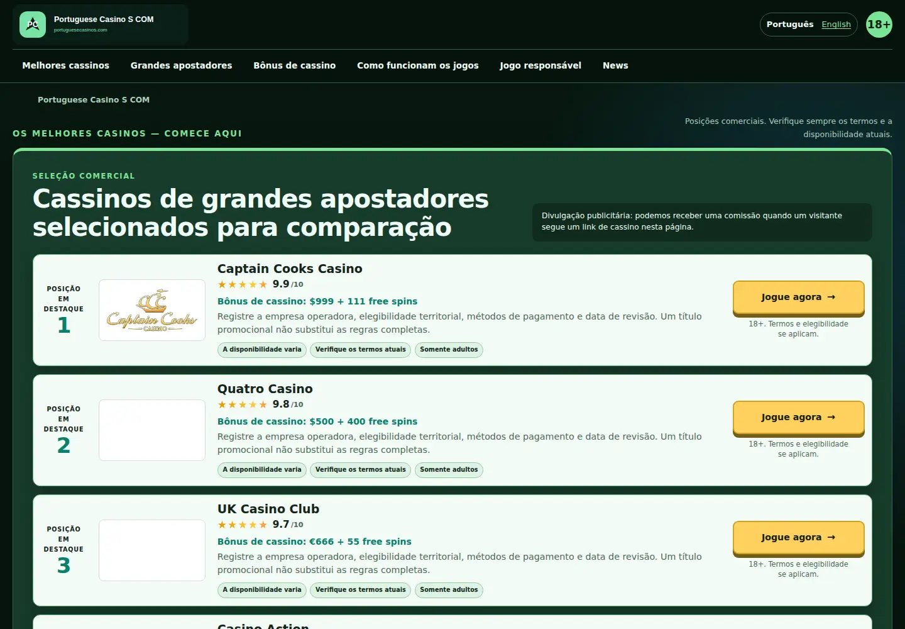This screenshot has width=905, height=629.
Task: Click the portuguesecasinos.com URL text
Action: coord(80,30)
